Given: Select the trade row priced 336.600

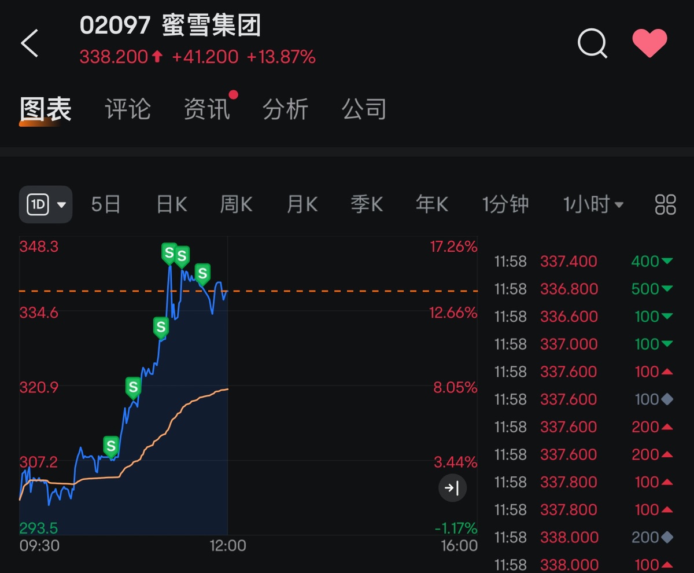Looking at the screenshot, I should pos(584,317).
